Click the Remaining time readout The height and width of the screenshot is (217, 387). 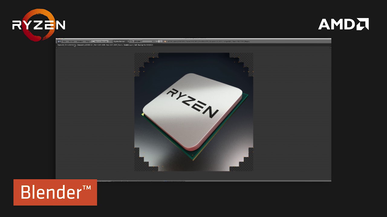coord(85,45)
